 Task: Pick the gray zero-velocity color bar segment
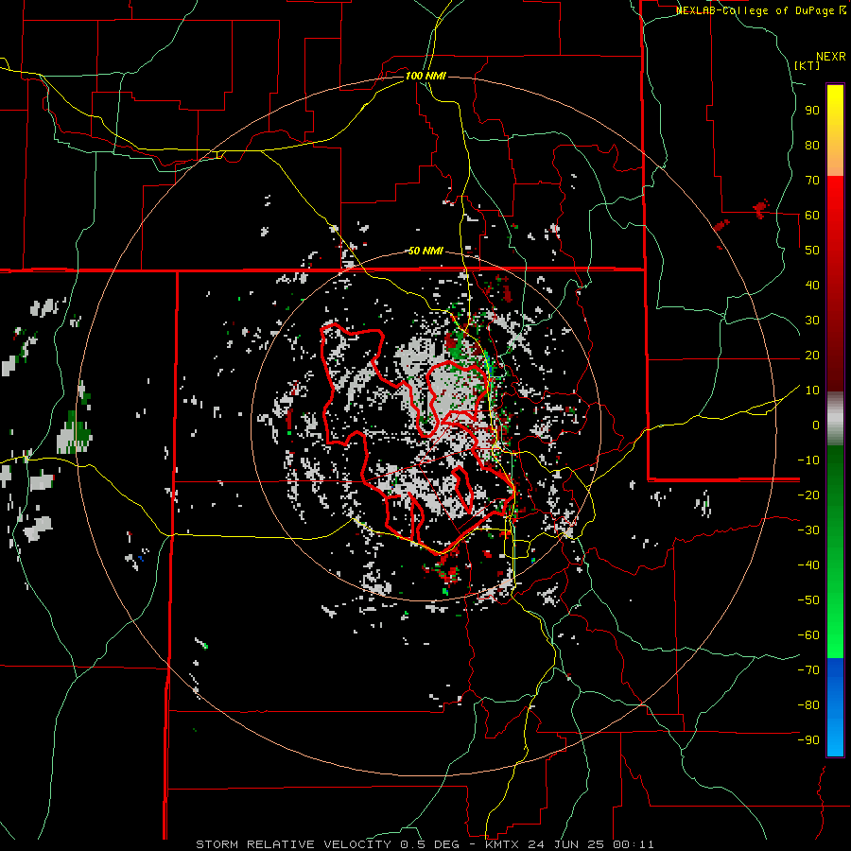pos(835,419)
